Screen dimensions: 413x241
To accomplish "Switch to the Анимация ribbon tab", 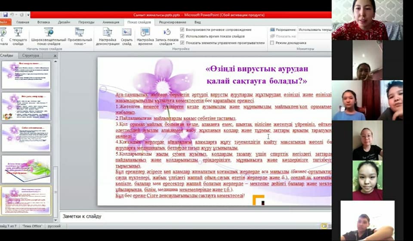I will point(111,22).
